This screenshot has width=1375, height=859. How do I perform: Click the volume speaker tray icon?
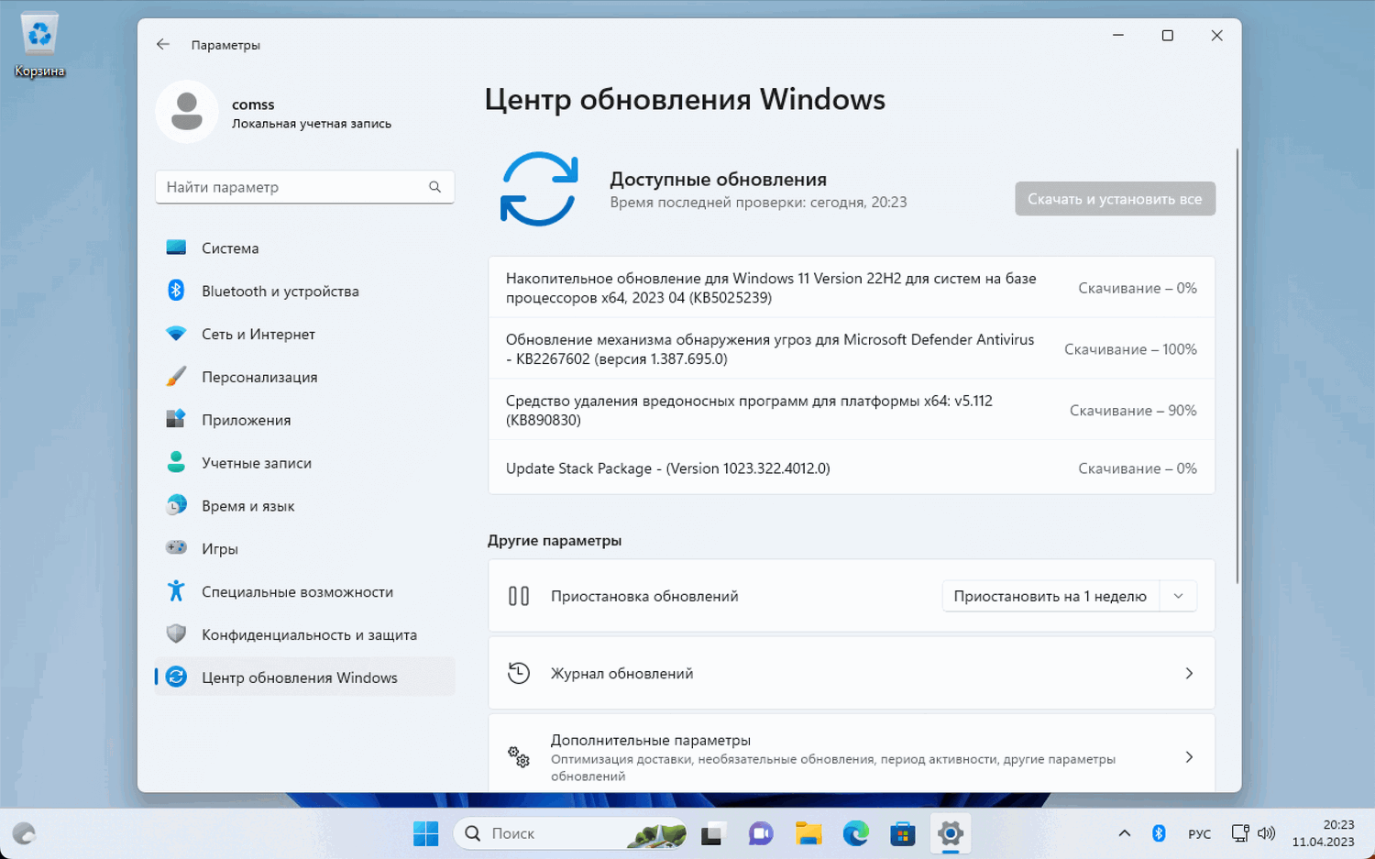tap(1267, 833)
